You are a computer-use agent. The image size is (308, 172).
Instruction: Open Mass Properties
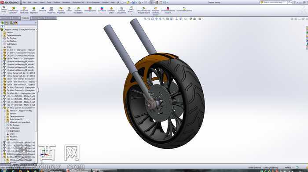(x=51, y=11)
